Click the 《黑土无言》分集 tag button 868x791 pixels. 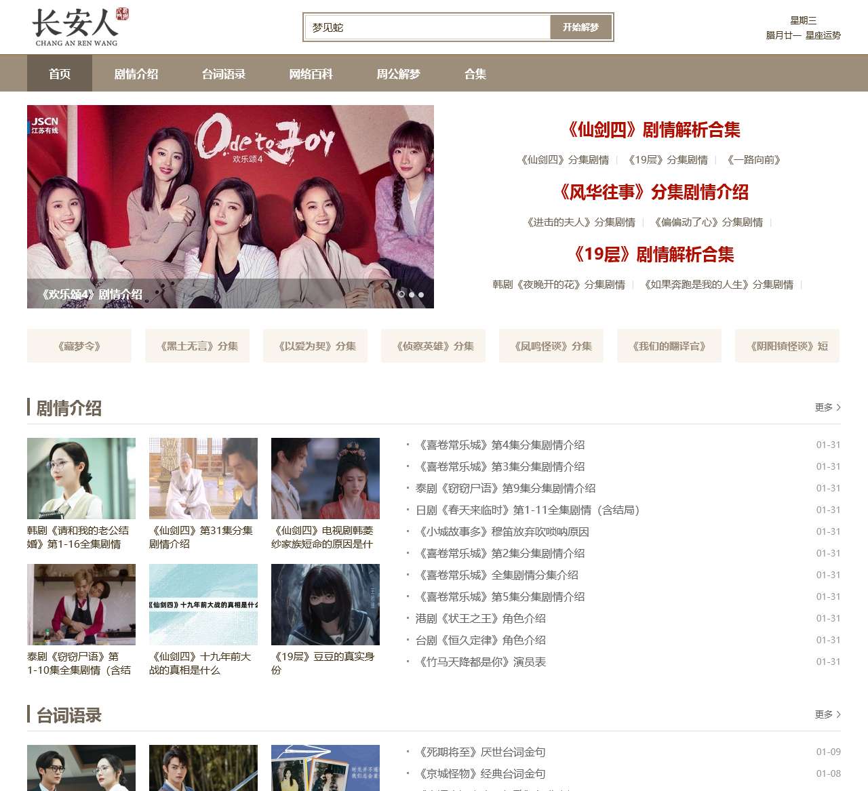(197, 346)
